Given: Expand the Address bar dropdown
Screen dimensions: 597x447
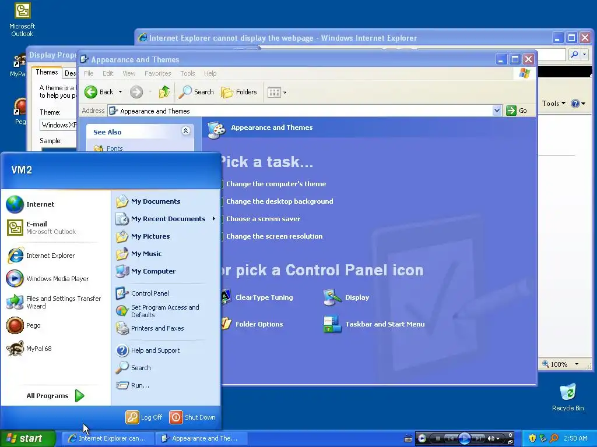Looking at the screenshot, I should 497,111.
